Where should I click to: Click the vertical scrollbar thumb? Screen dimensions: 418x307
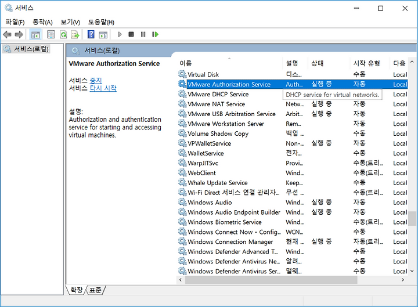coord(412,219)
